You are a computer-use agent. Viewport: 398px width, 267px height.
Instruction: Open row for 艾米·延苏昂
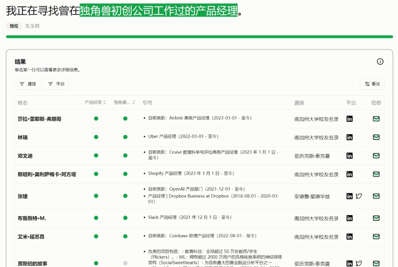click(x=199, y=236)
